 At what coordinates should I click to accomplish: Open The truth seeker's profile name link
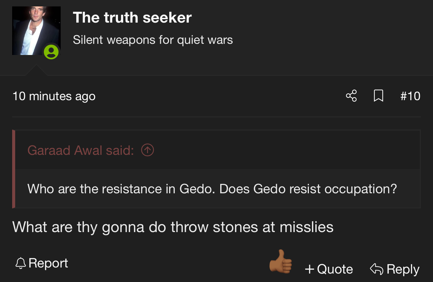coord(132,18)
